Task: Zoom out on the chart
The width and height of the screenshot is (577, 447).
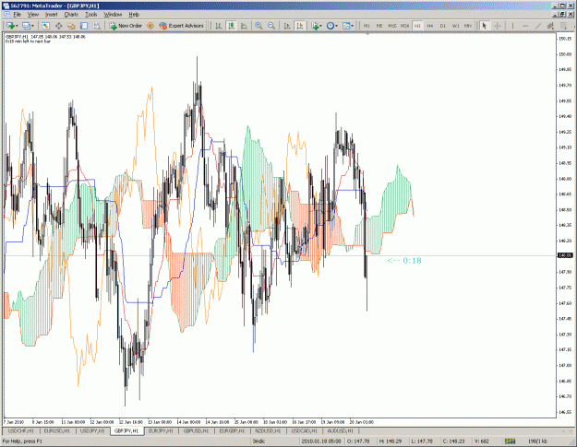Action: [271, 26]
